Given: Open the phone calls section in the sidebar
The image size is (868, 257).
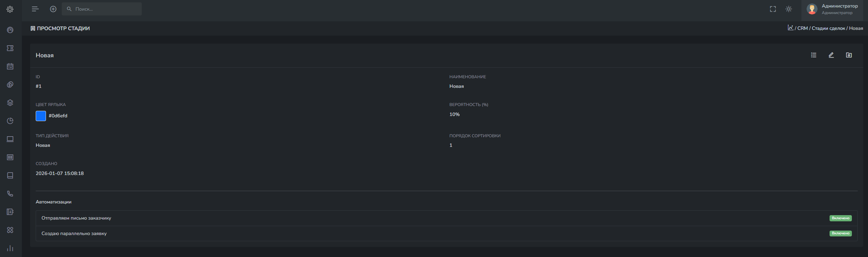Looking at the screenshot, I should (x=10, y=194).
